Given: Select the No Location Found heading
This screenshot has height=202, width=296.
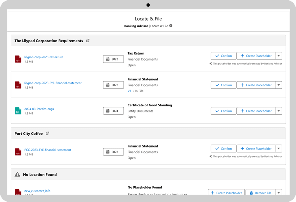Looking at the screenshot, I should click(40, 175).
